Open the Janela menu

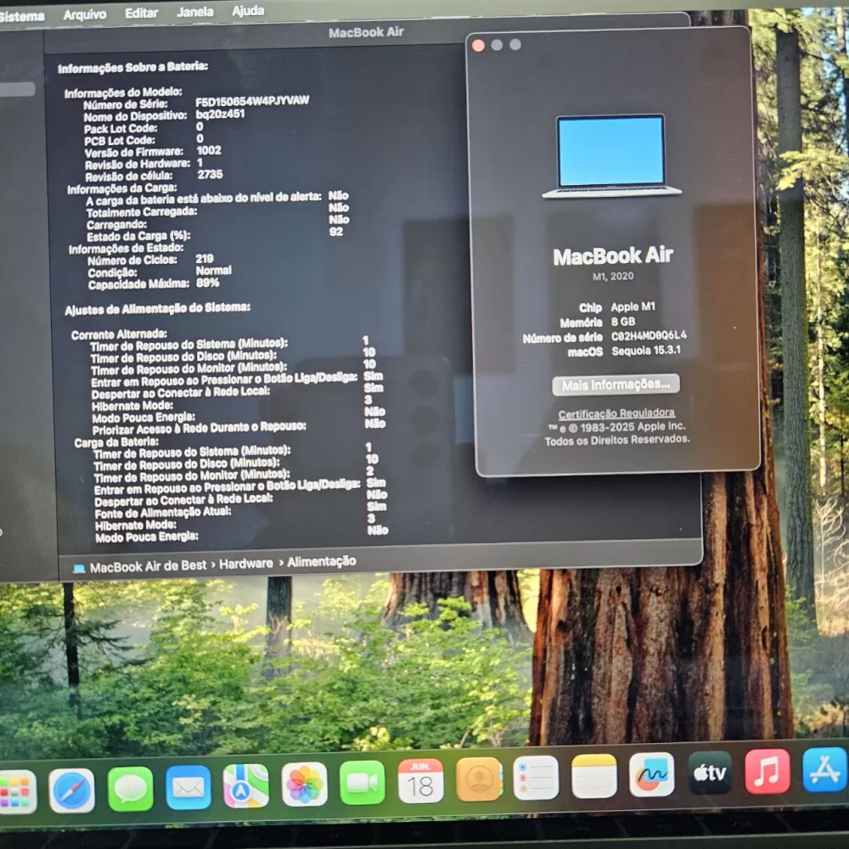pos(195,11)
